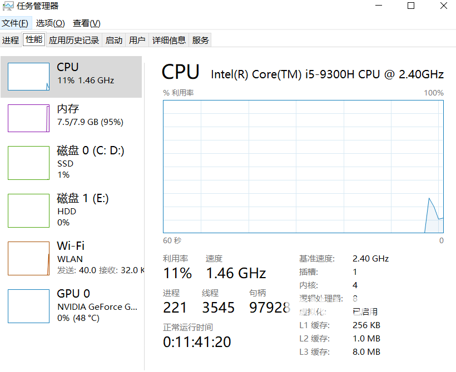Select the 内存 memory usage graph
This screenshot has height=372, width=456.
point(28,118)
